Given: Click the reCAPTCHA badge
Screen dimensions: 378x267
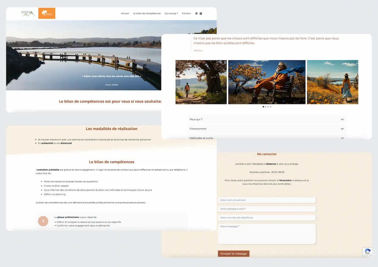Looking at the screenshot, I should pos(367,252).
